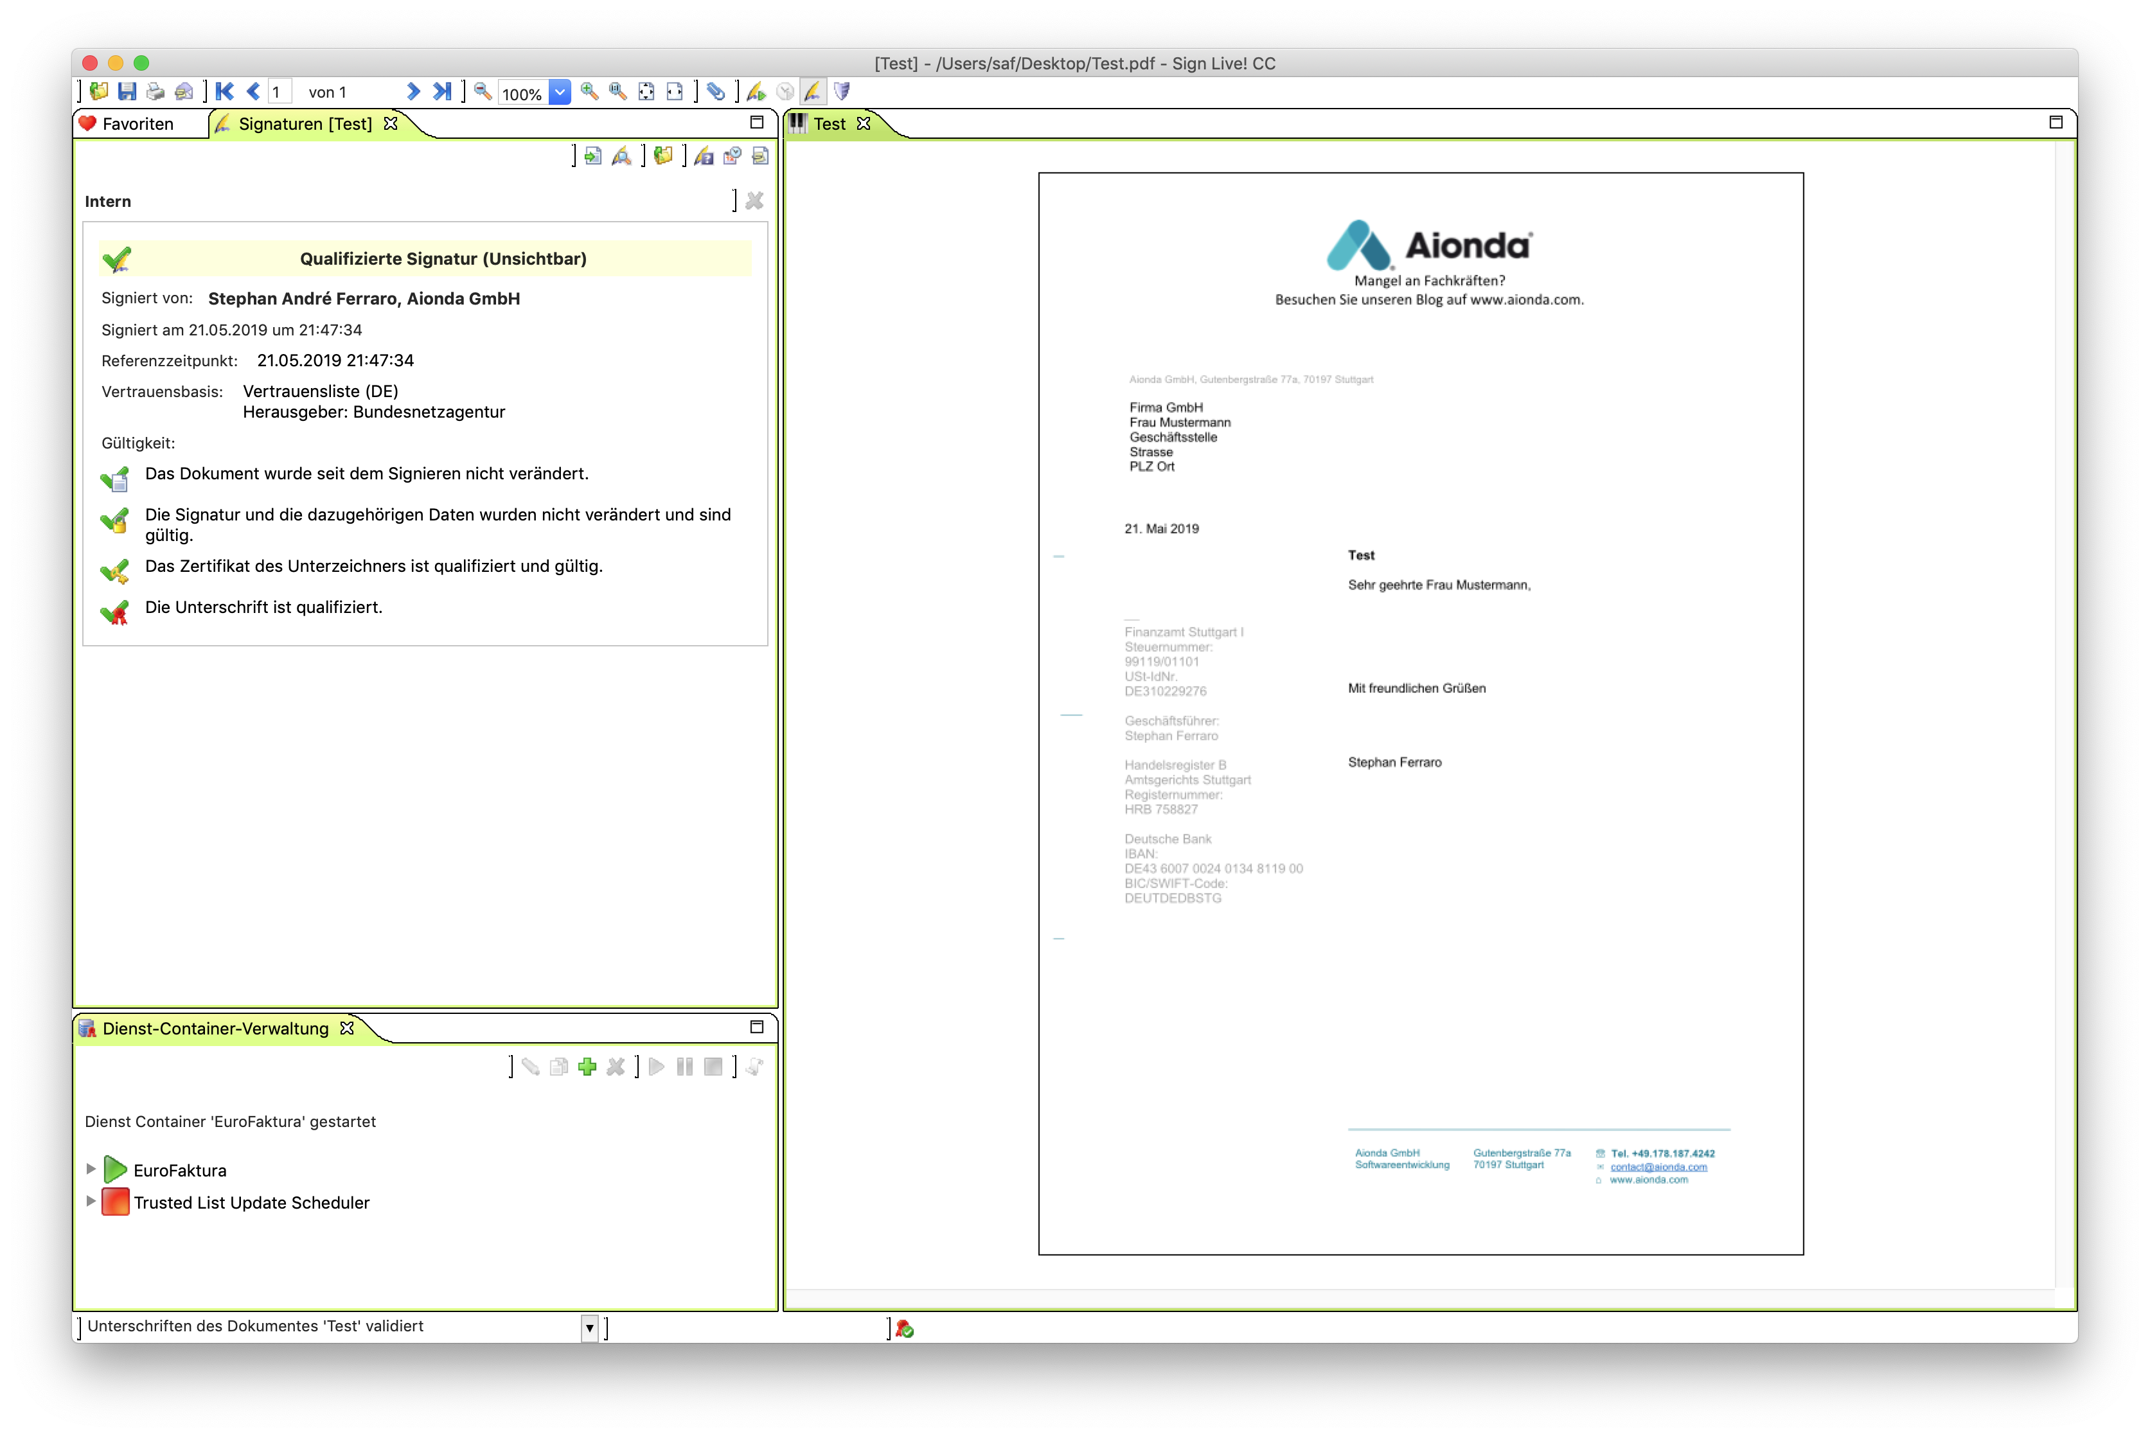This screenshot has width=2150, height=1438.
Task: Jump to the last page
Action: point(442,92)
